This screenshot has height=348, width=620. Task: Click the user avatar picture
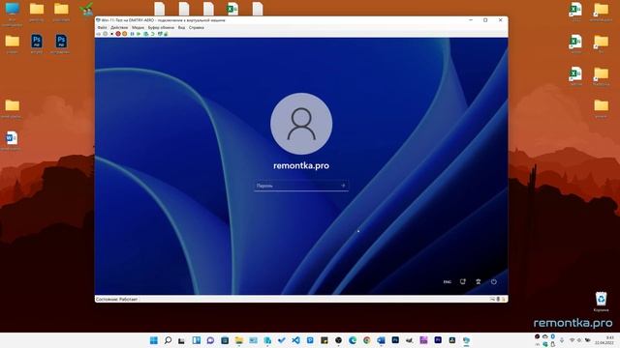click(301, 124)
